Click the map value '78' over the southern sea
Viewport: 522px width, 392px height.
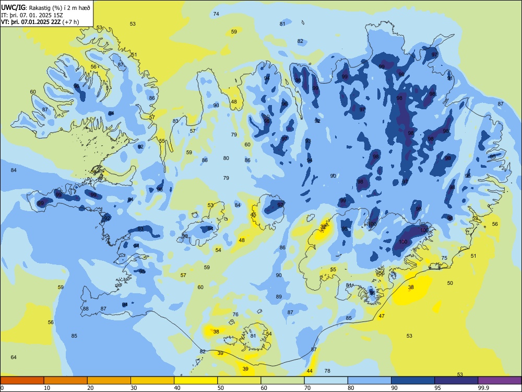tap(327, 371)
